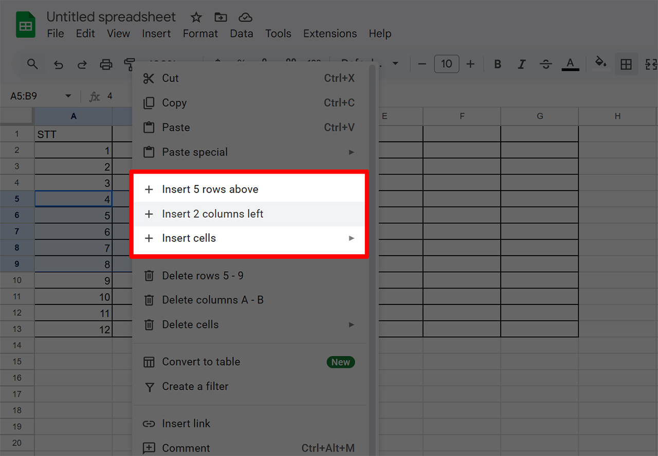Click the Merge cells icon
This screenshot has width=658, height=456.
click(650, 64)
